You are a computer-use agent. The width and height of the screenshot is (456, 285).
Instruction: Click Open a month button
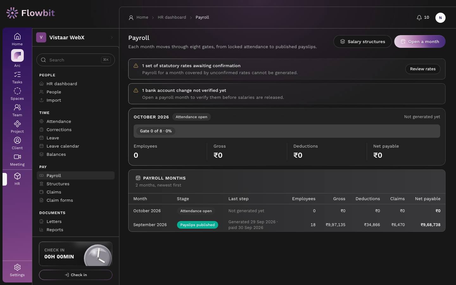pyautogui.click(x=420, y=41)
